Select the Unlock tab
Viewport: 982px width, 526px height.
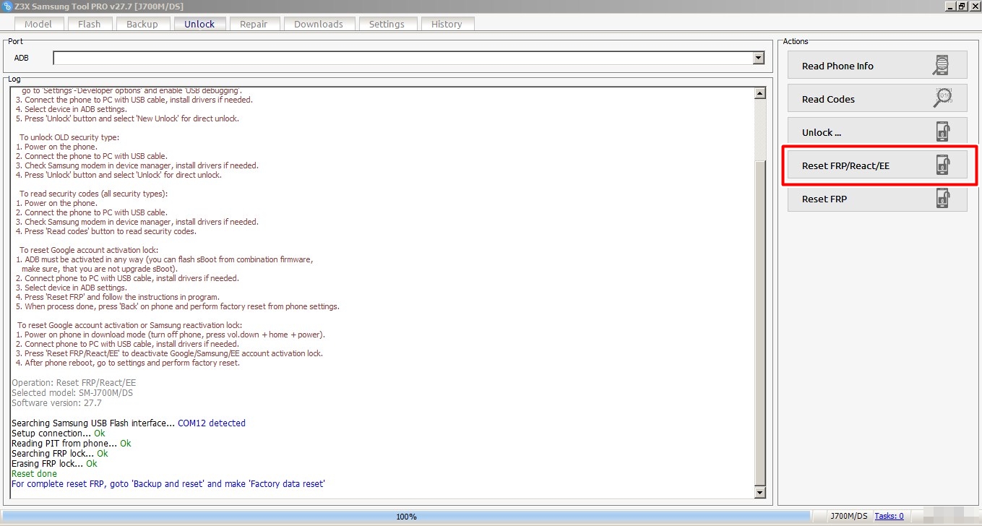(x=199, y=24)
